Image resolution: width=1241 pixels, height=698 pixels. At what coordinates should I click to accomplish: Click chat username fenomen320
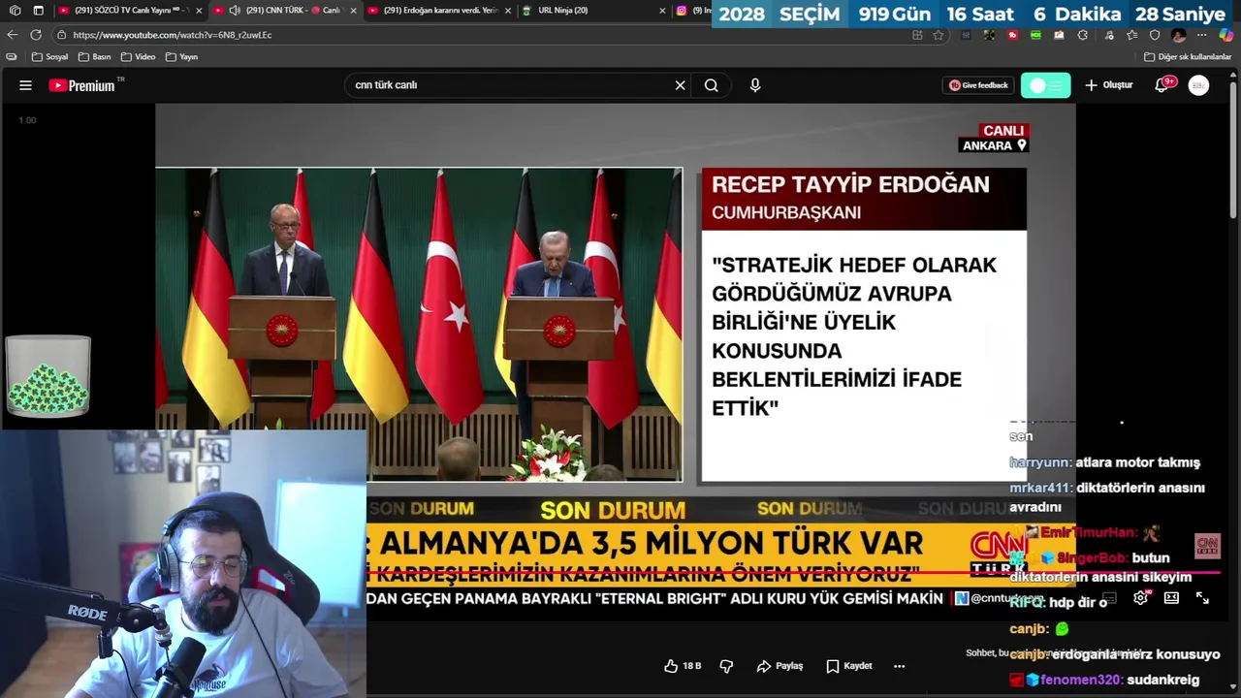coord(1080,680)
